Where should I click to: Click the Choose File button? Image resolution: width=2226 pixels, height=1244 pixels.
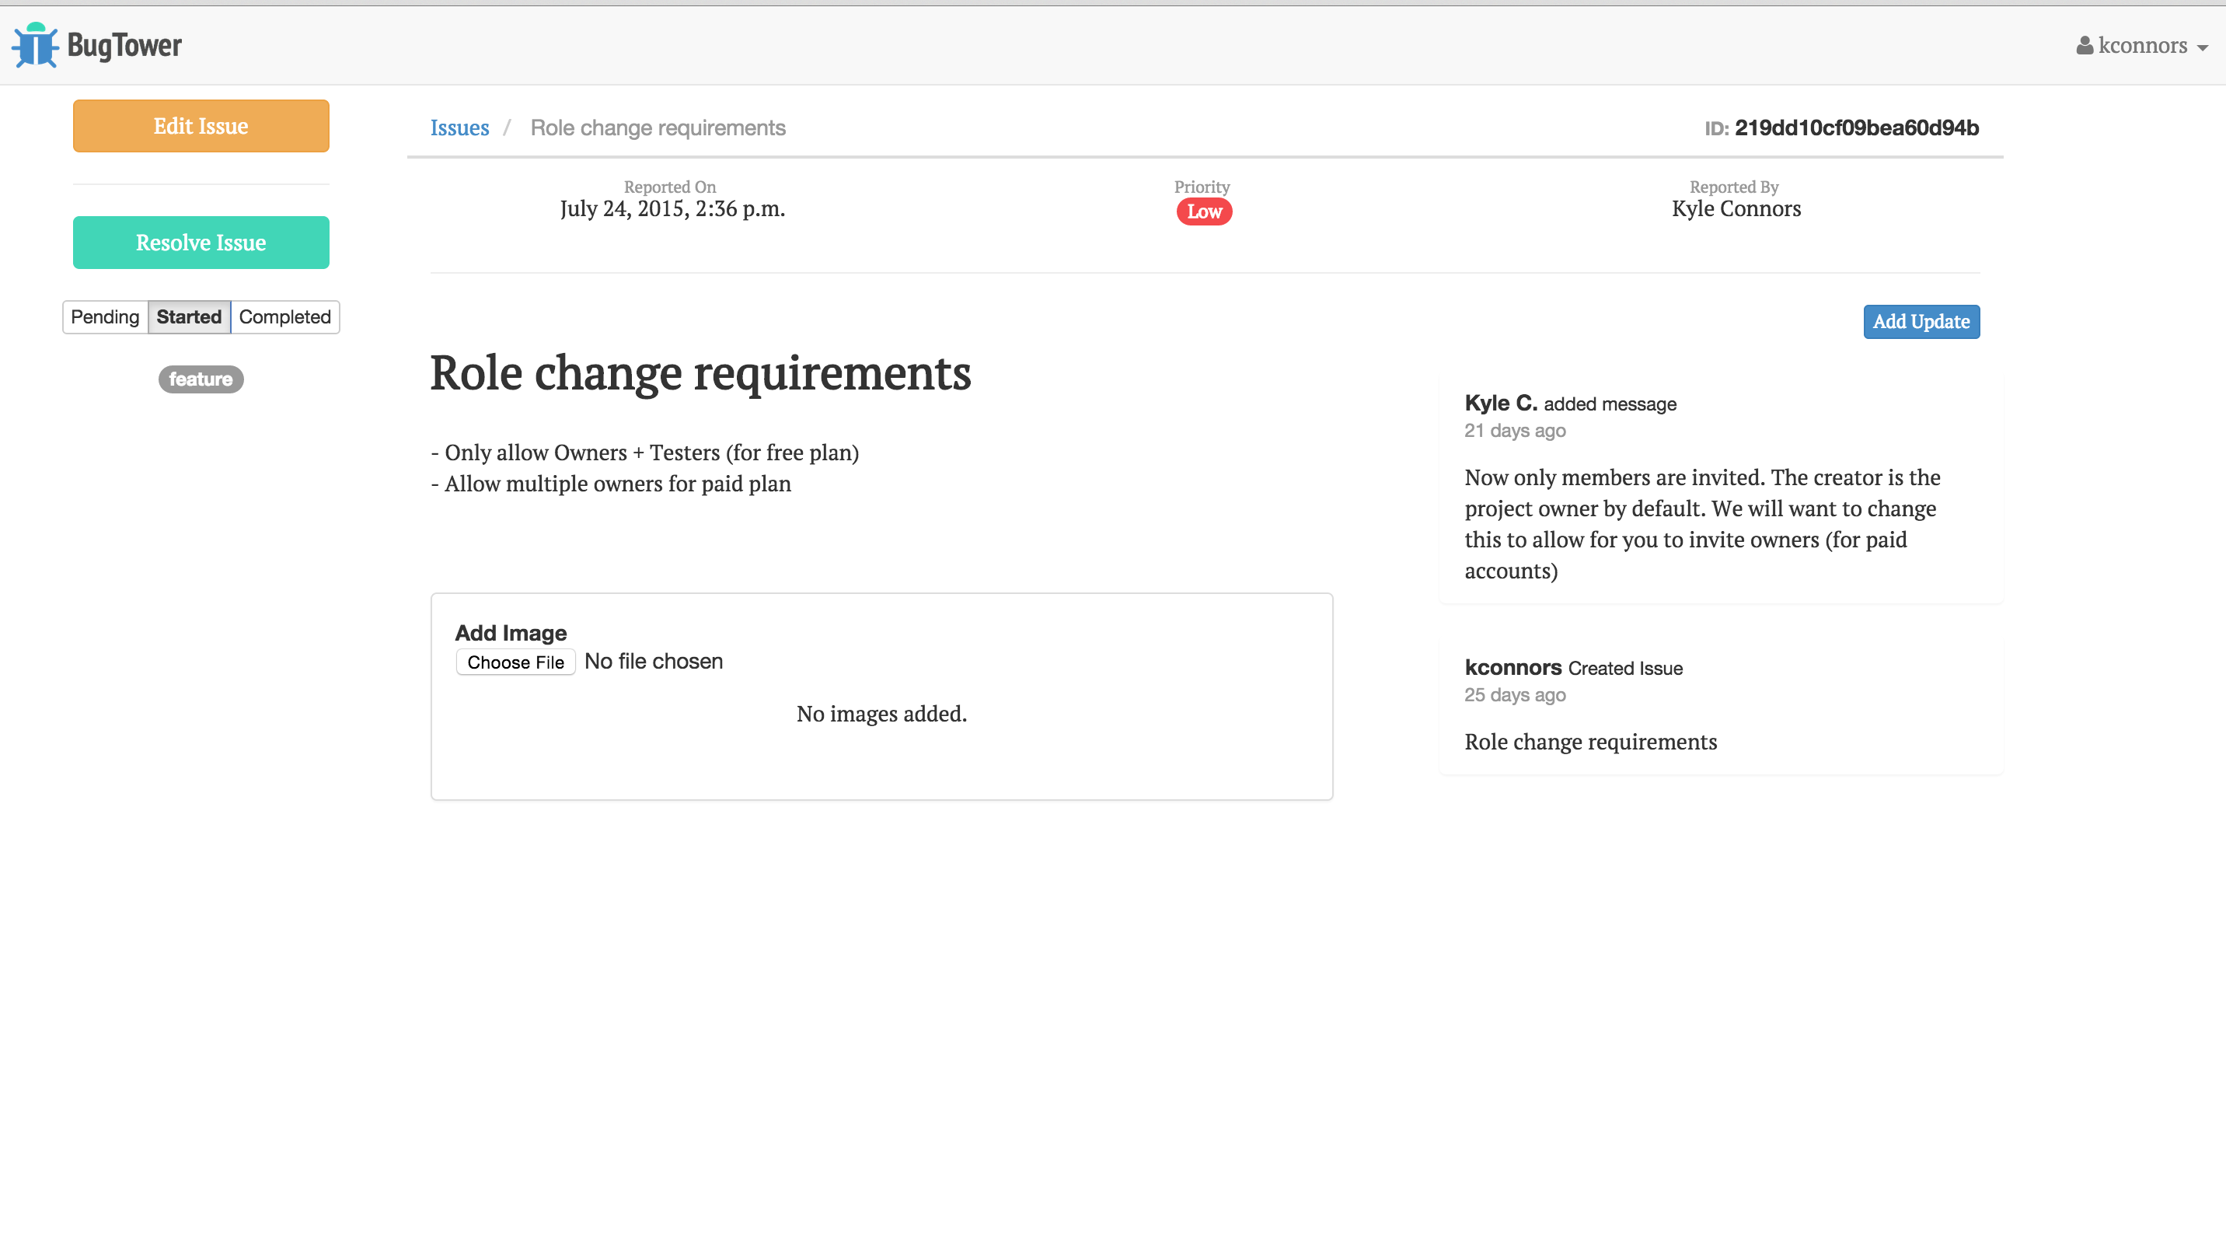click(515, 662)
